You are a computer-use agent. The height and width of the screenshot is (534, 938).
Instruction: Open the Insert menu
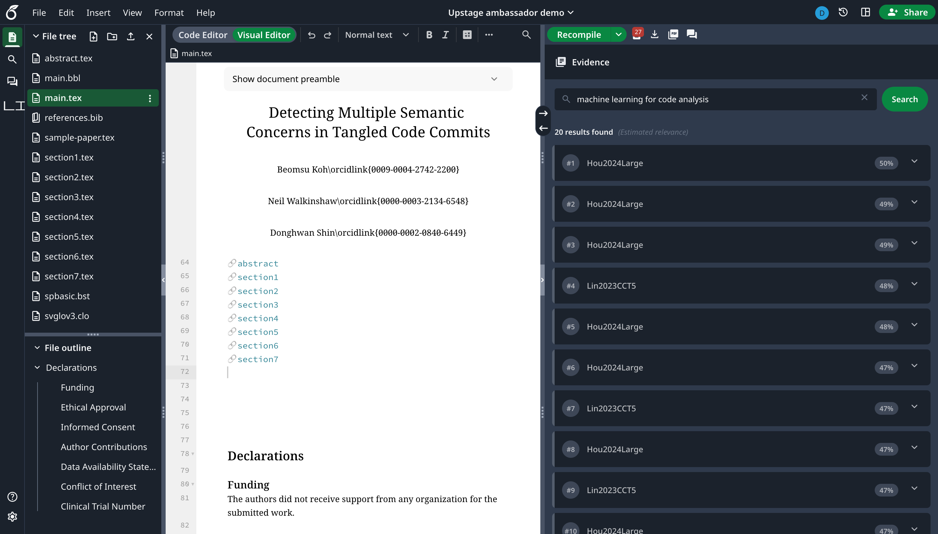point(98,12)
